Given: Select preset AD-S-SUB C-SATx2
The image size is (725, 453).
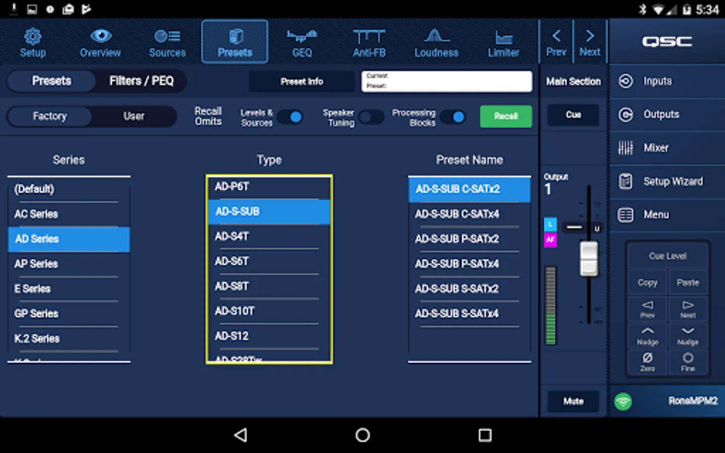Looking at the screenshot, I should [x=469, y=189].
